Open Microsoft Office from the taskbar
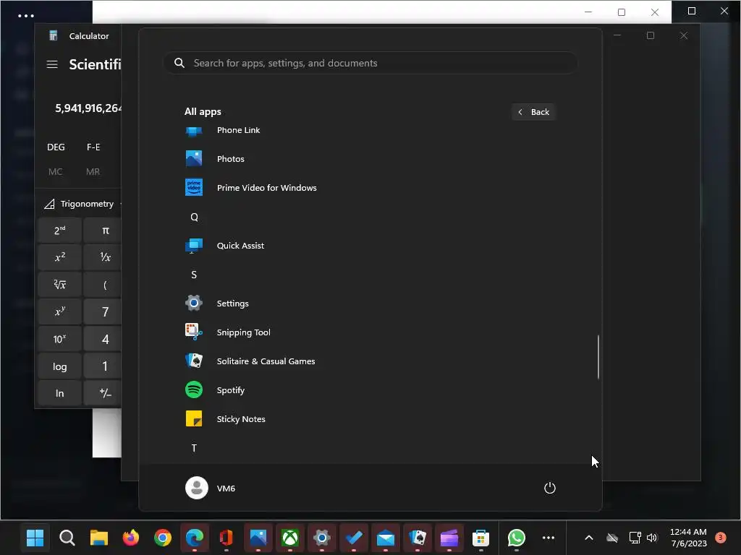741x555 pixels. 226,538
